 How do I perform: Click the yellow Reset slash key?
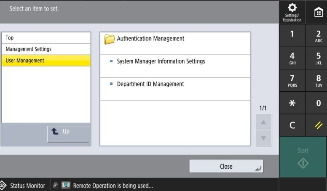tap(318, 125)
